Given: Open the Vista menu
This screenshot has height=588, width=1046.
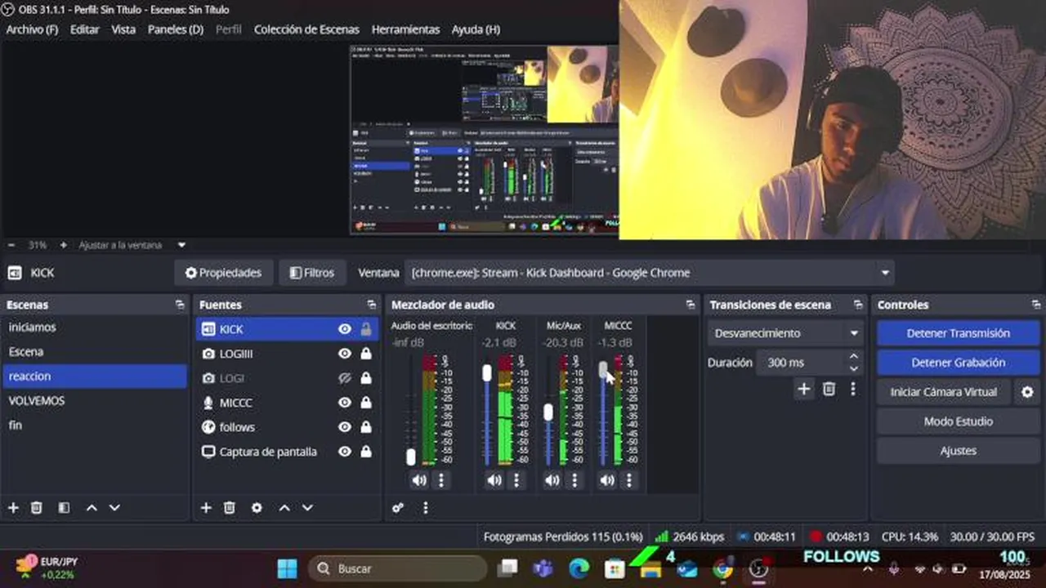Looking at the screenshot, I should 123,29.
